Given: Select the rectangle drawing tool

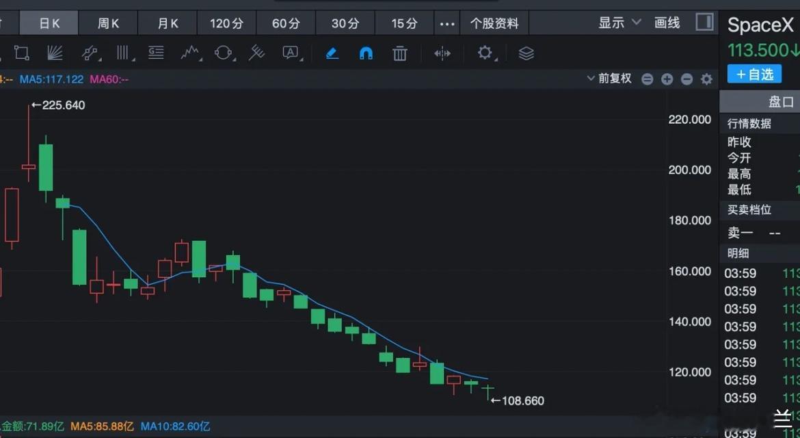Looking at the screenshot, I should tap(21, 53).
